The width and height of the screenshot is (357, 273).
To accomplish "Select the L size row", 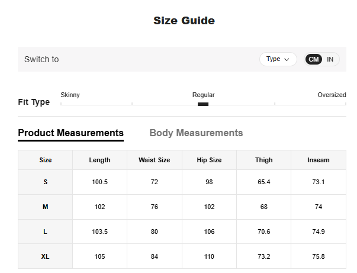I will coord(46,232).
